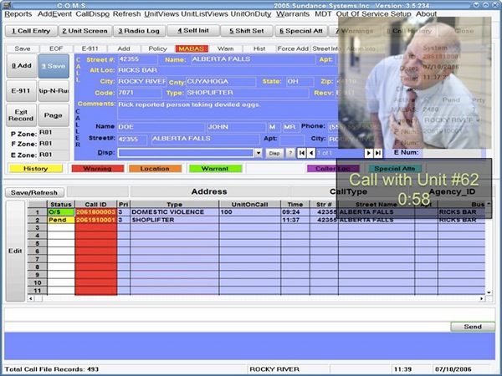The height and width of the screenshot is (376, 502).
Task: Open 3 Radio Log
Action: [x=139, y=31]
